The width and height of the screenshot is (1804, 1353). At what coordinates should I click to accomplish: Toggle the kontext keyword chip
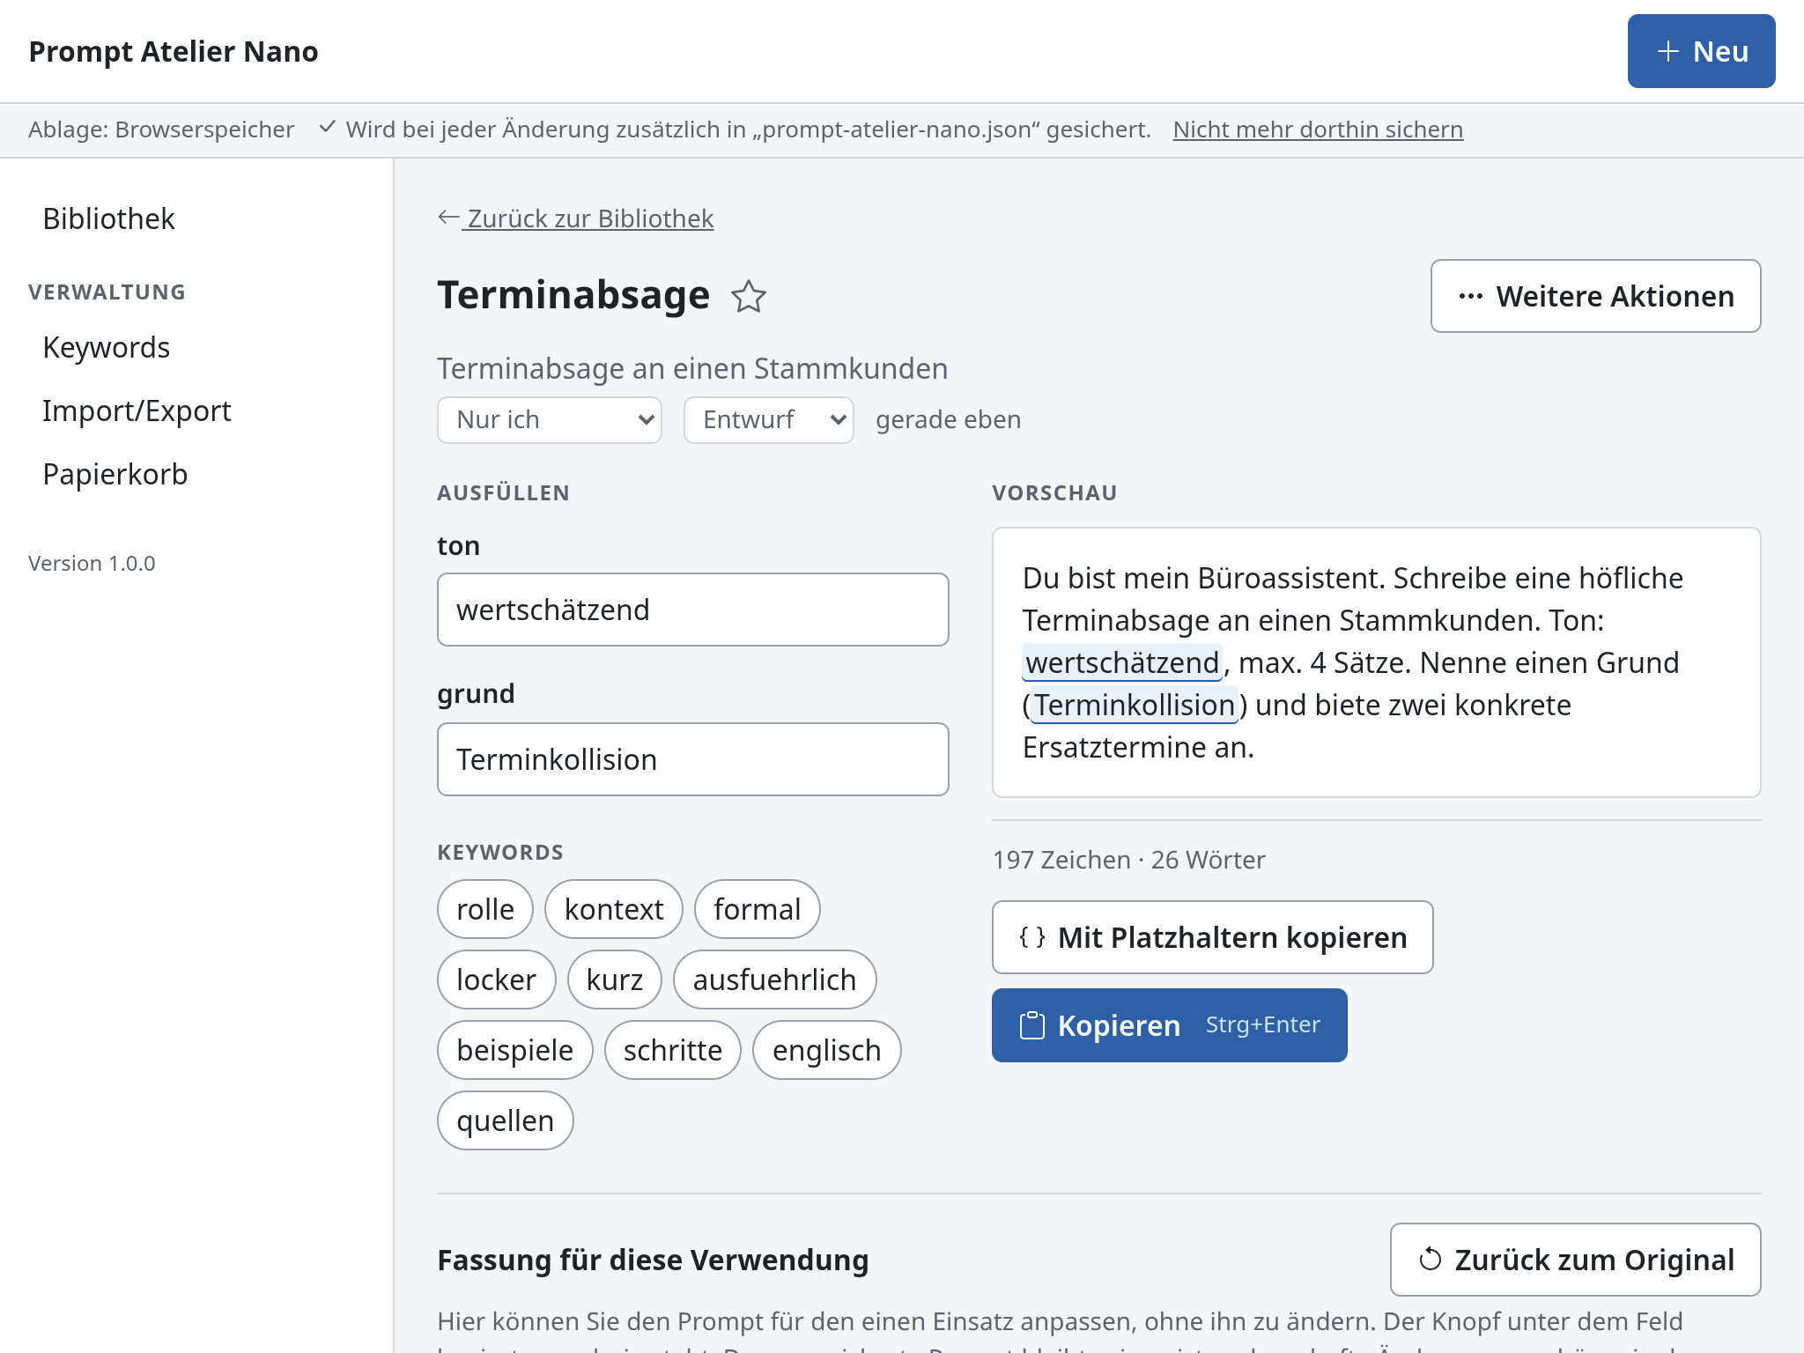tap(614, 909)
